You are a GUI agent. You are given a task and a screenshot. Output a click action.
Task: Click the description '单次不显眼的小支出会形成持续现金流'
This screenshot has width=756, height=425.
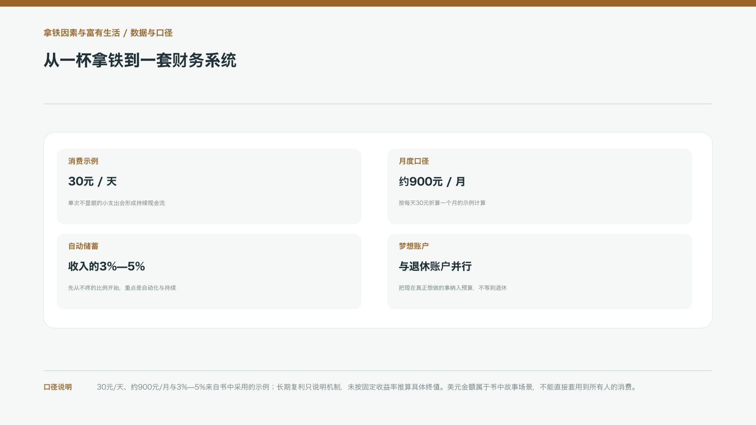(117, 203)
